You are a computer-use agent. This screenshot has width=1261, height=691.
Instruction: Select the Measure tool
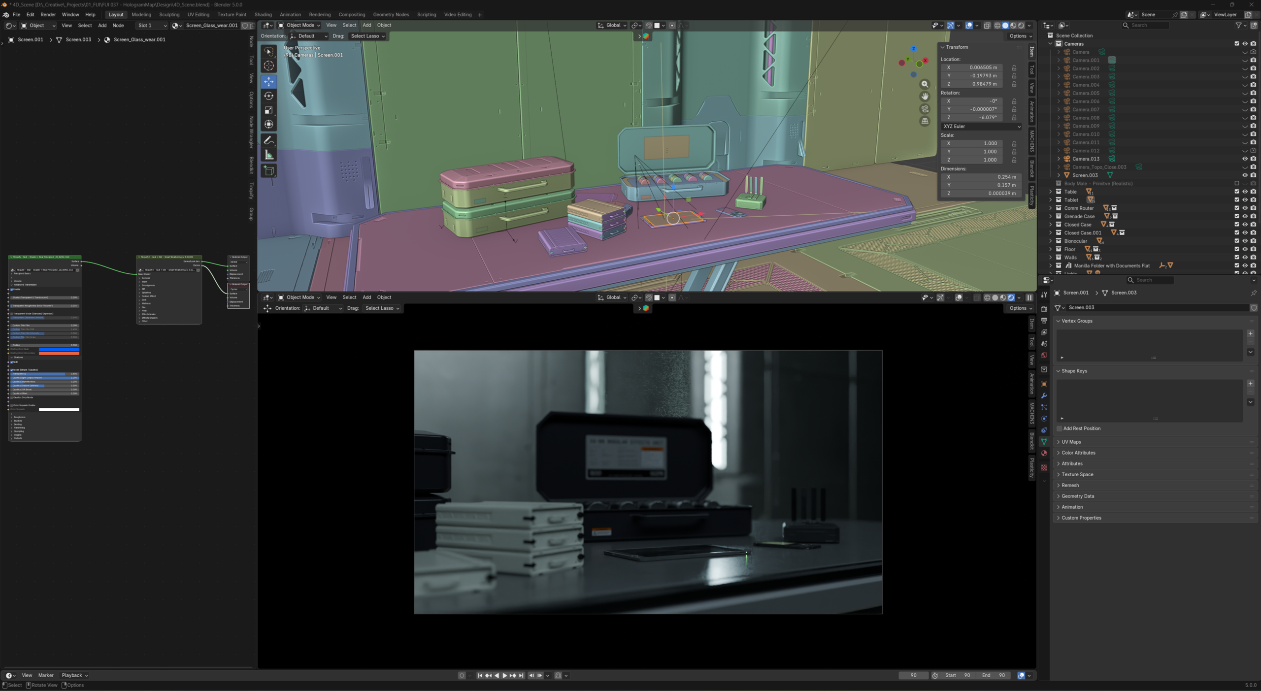[268, 155]
